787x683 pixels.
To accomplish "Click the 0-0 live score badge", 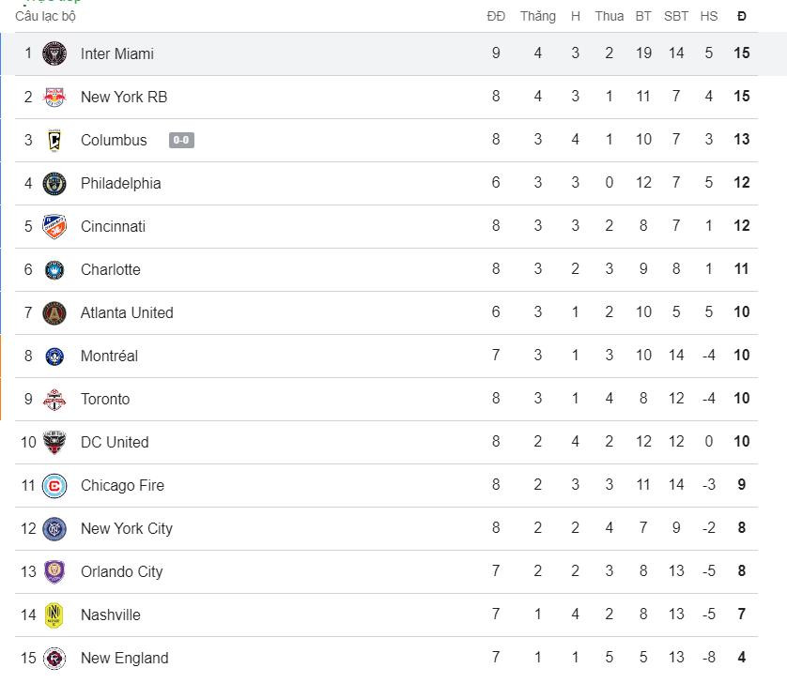I will pos(181,141).
